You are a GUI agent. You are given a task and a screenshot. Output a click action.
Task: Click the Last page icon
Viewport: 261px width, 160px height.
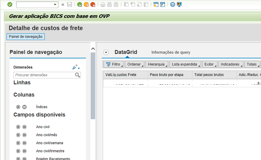[x=146, y=4]
